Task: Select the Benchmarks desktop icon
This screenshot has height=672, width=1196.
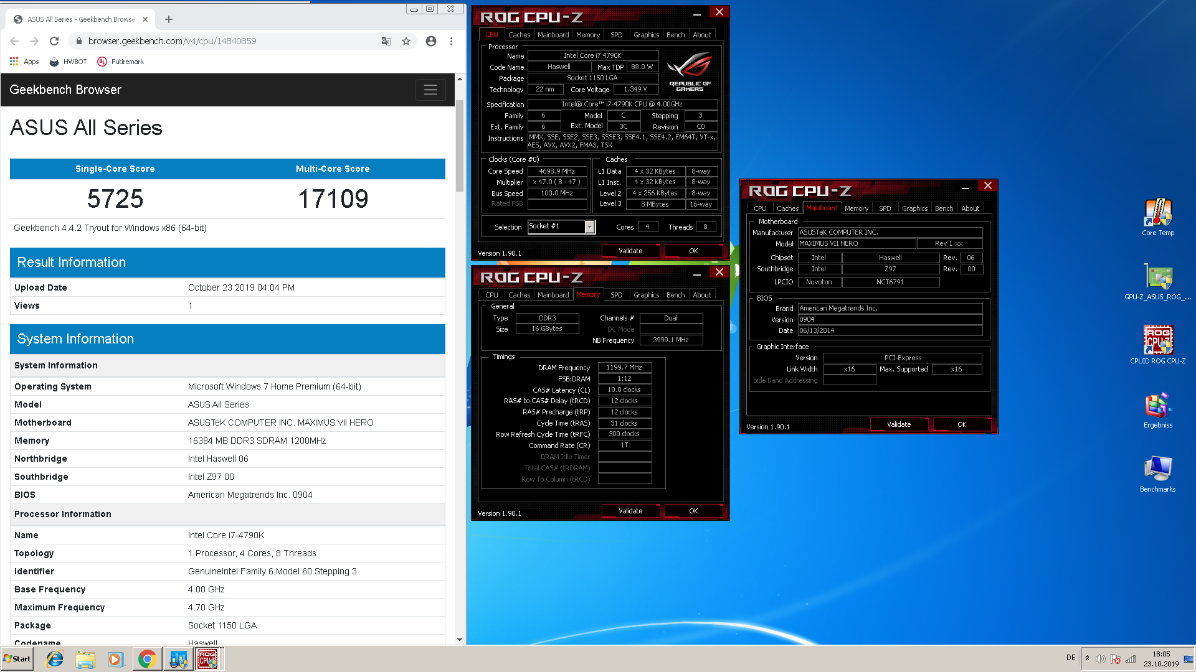Action: tap(1157, 474)
